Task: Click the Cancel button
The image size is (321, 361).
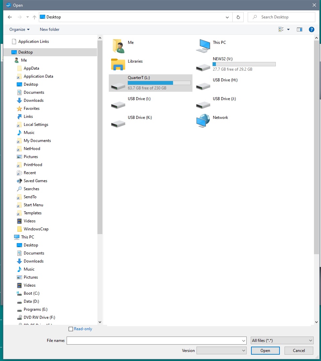Action: pos(299,351)
